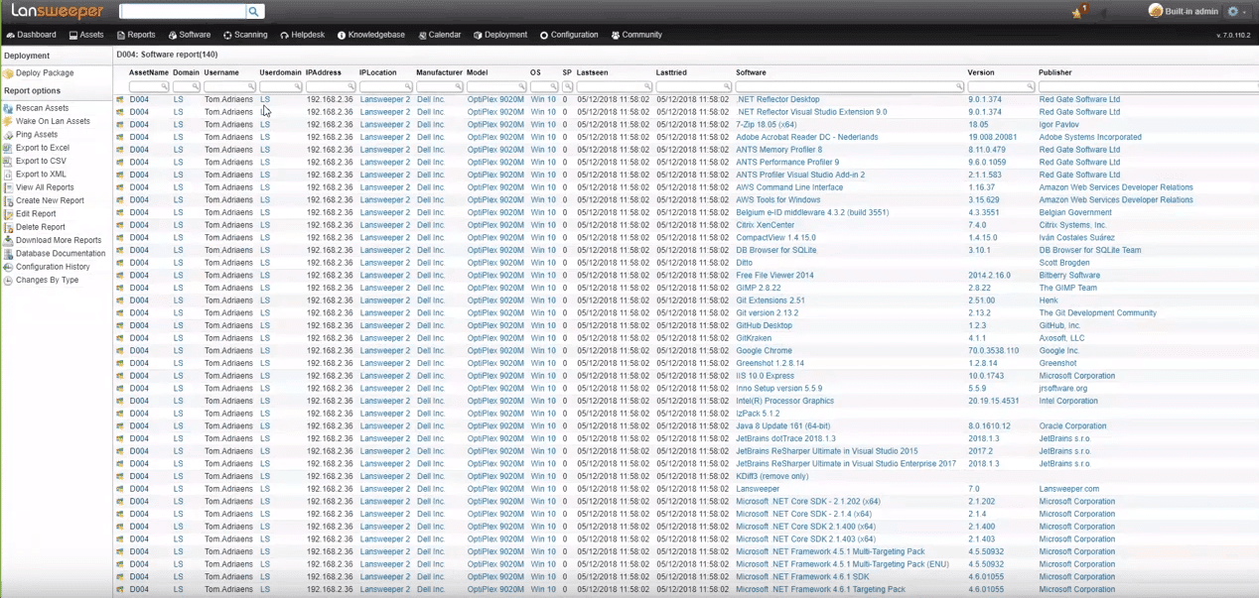The image size is (1259, 598).
Task: Open the IIS 10.0 Express link
Action: 765,376
